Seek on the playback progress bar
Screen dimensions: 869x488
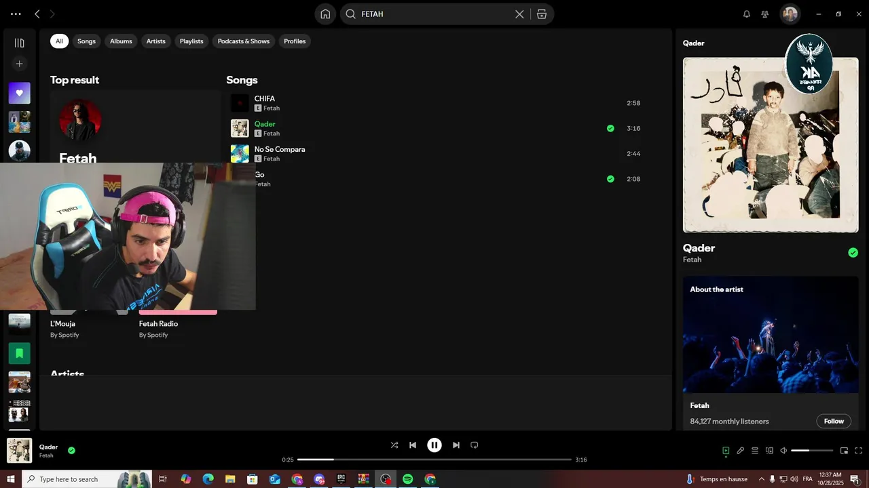click(434, 460)
